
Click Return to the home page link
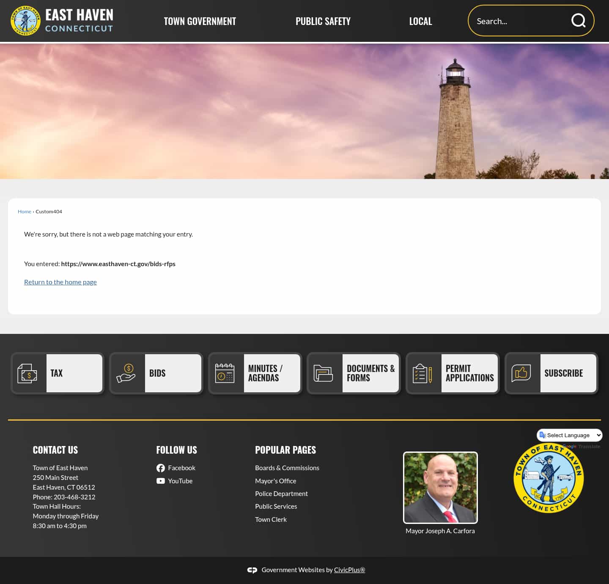(60, 281)
